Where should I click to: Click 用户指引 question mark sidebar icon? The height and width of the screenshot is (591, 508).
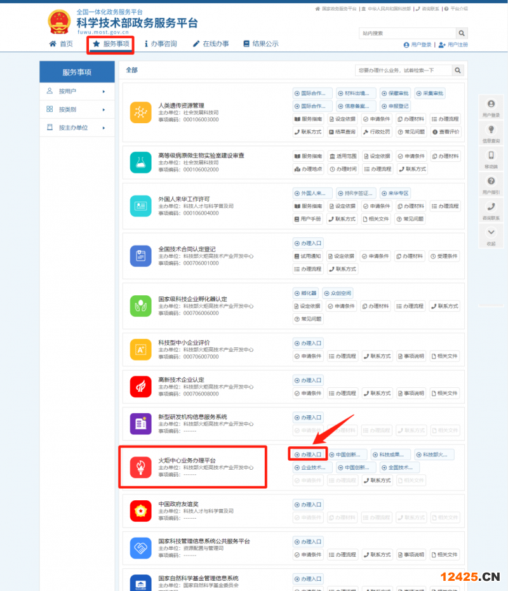[x=491, y=182]
